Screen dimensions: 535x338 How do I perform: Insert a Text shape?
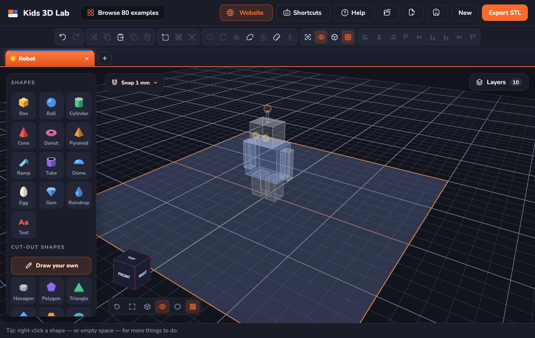pos(23,225)
